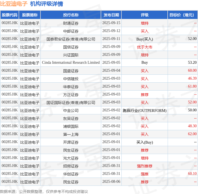Click 光大证券 broker name
198x194 pixels.
pyautogui.click(x=71, y=158)
